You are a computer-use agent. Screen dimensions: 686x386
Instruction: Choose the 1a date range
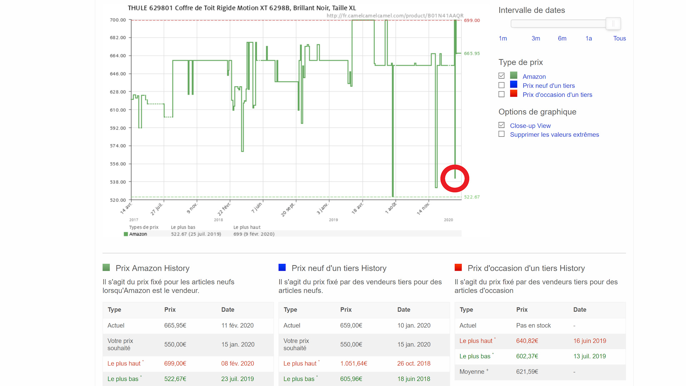click(x=588, y=39)
